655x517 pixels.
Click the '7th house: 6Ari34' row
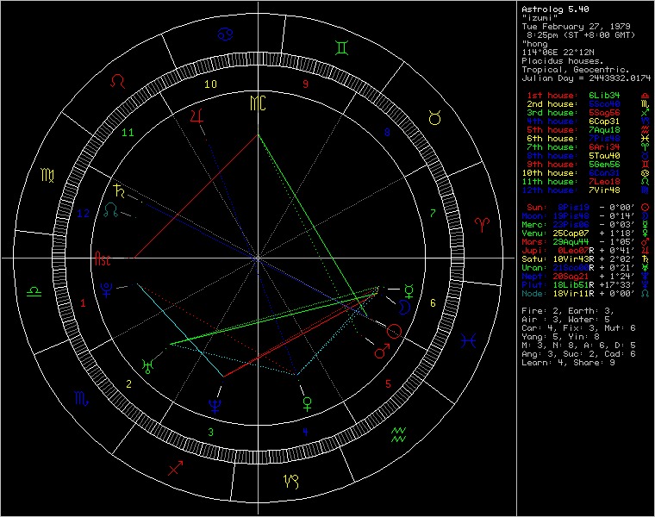pos(588,147)
